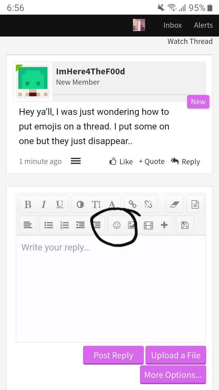Click the save draft floppy icon
219x390 pixels.
(x=185, y=225)
